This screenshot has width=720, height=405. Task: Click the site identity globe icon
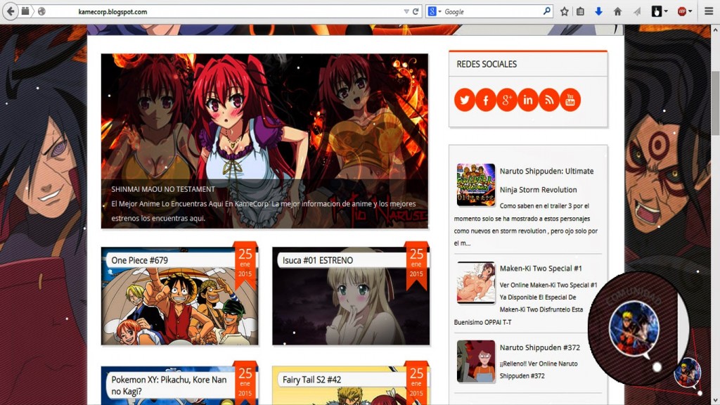41,11
